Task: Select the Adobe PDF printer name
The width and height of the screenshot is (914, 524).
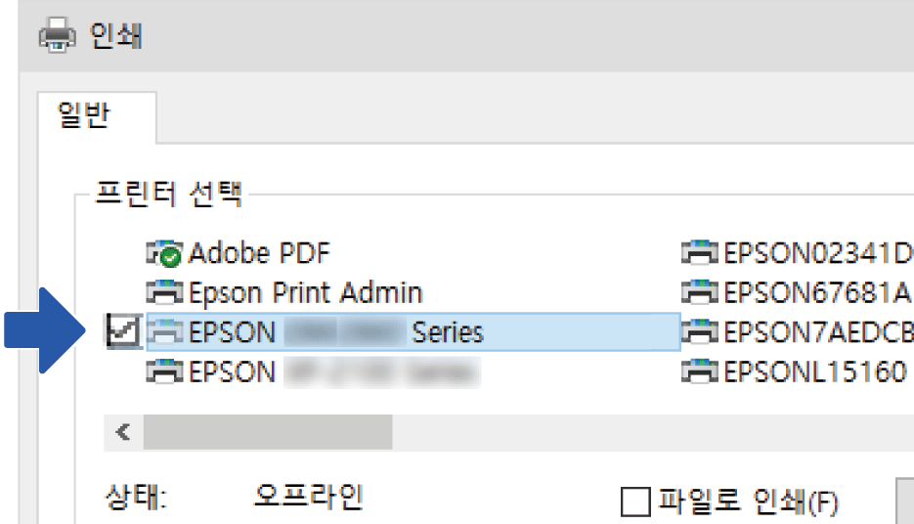Action: (x=259, y=253)
